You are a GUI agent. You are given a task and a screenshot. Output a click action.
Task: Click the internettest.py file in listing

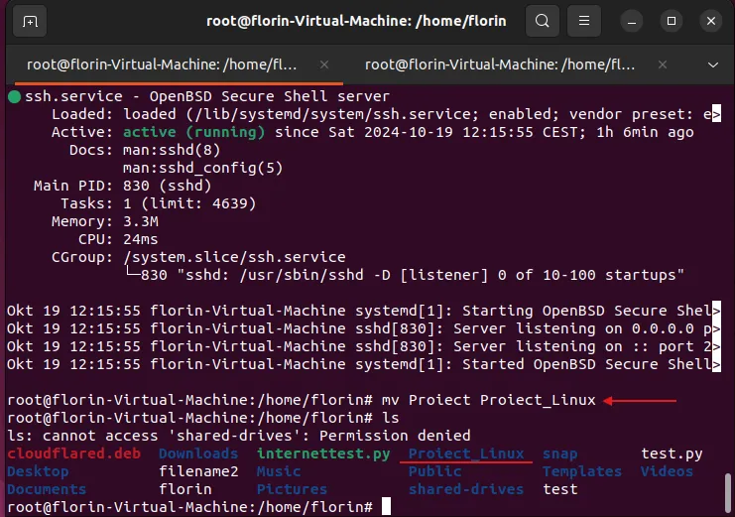[323, 453]
